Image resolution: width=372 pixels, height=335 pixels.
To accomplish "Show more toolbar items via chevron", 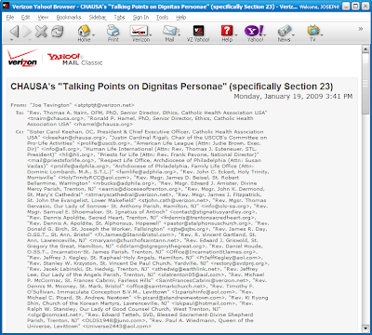I will tap(361, 29).
